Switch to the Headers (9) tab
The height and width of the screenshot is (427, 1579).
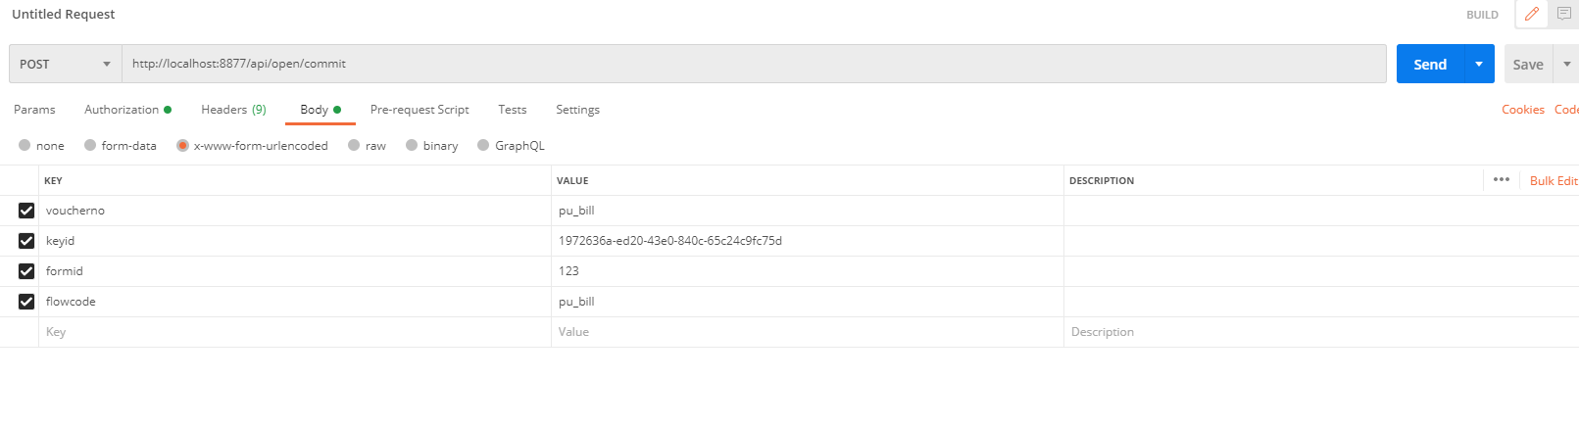click(233, 110)
